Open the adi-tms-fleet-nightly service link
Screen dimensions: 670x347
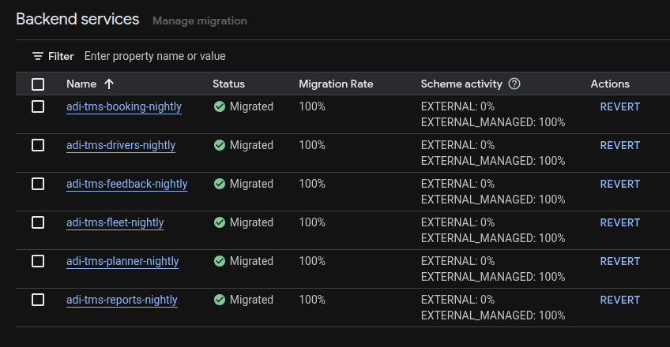(x=115, y=222)
